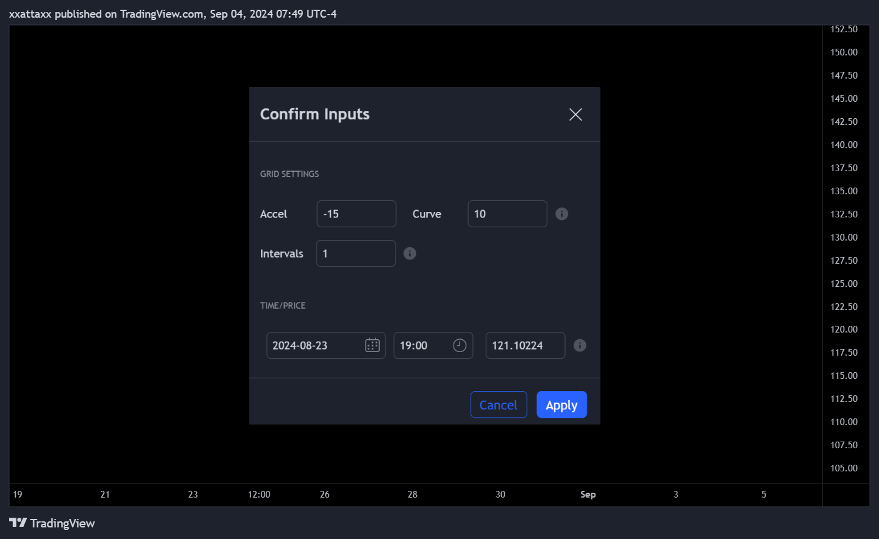Image resolution: width=879 pixels, height=539 pixels.
Task: Show info tooltip next to Intervals field
Action: (410, 253)
